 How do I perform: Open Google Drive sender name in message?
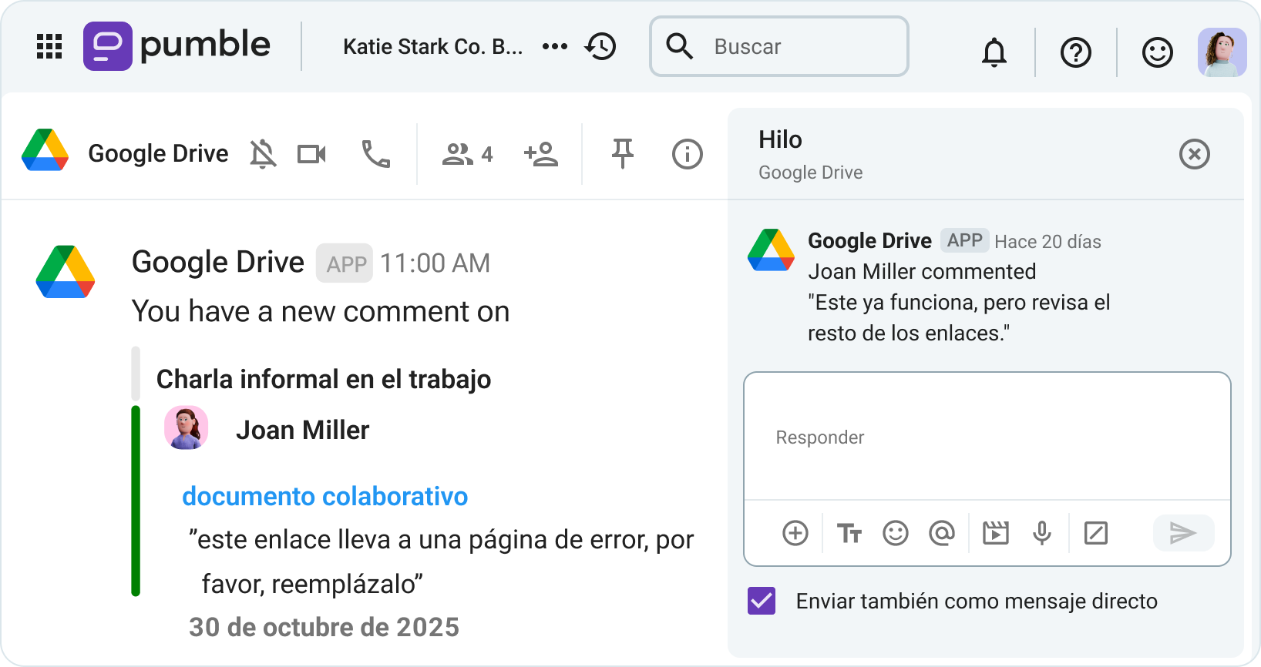coord(218,263)
